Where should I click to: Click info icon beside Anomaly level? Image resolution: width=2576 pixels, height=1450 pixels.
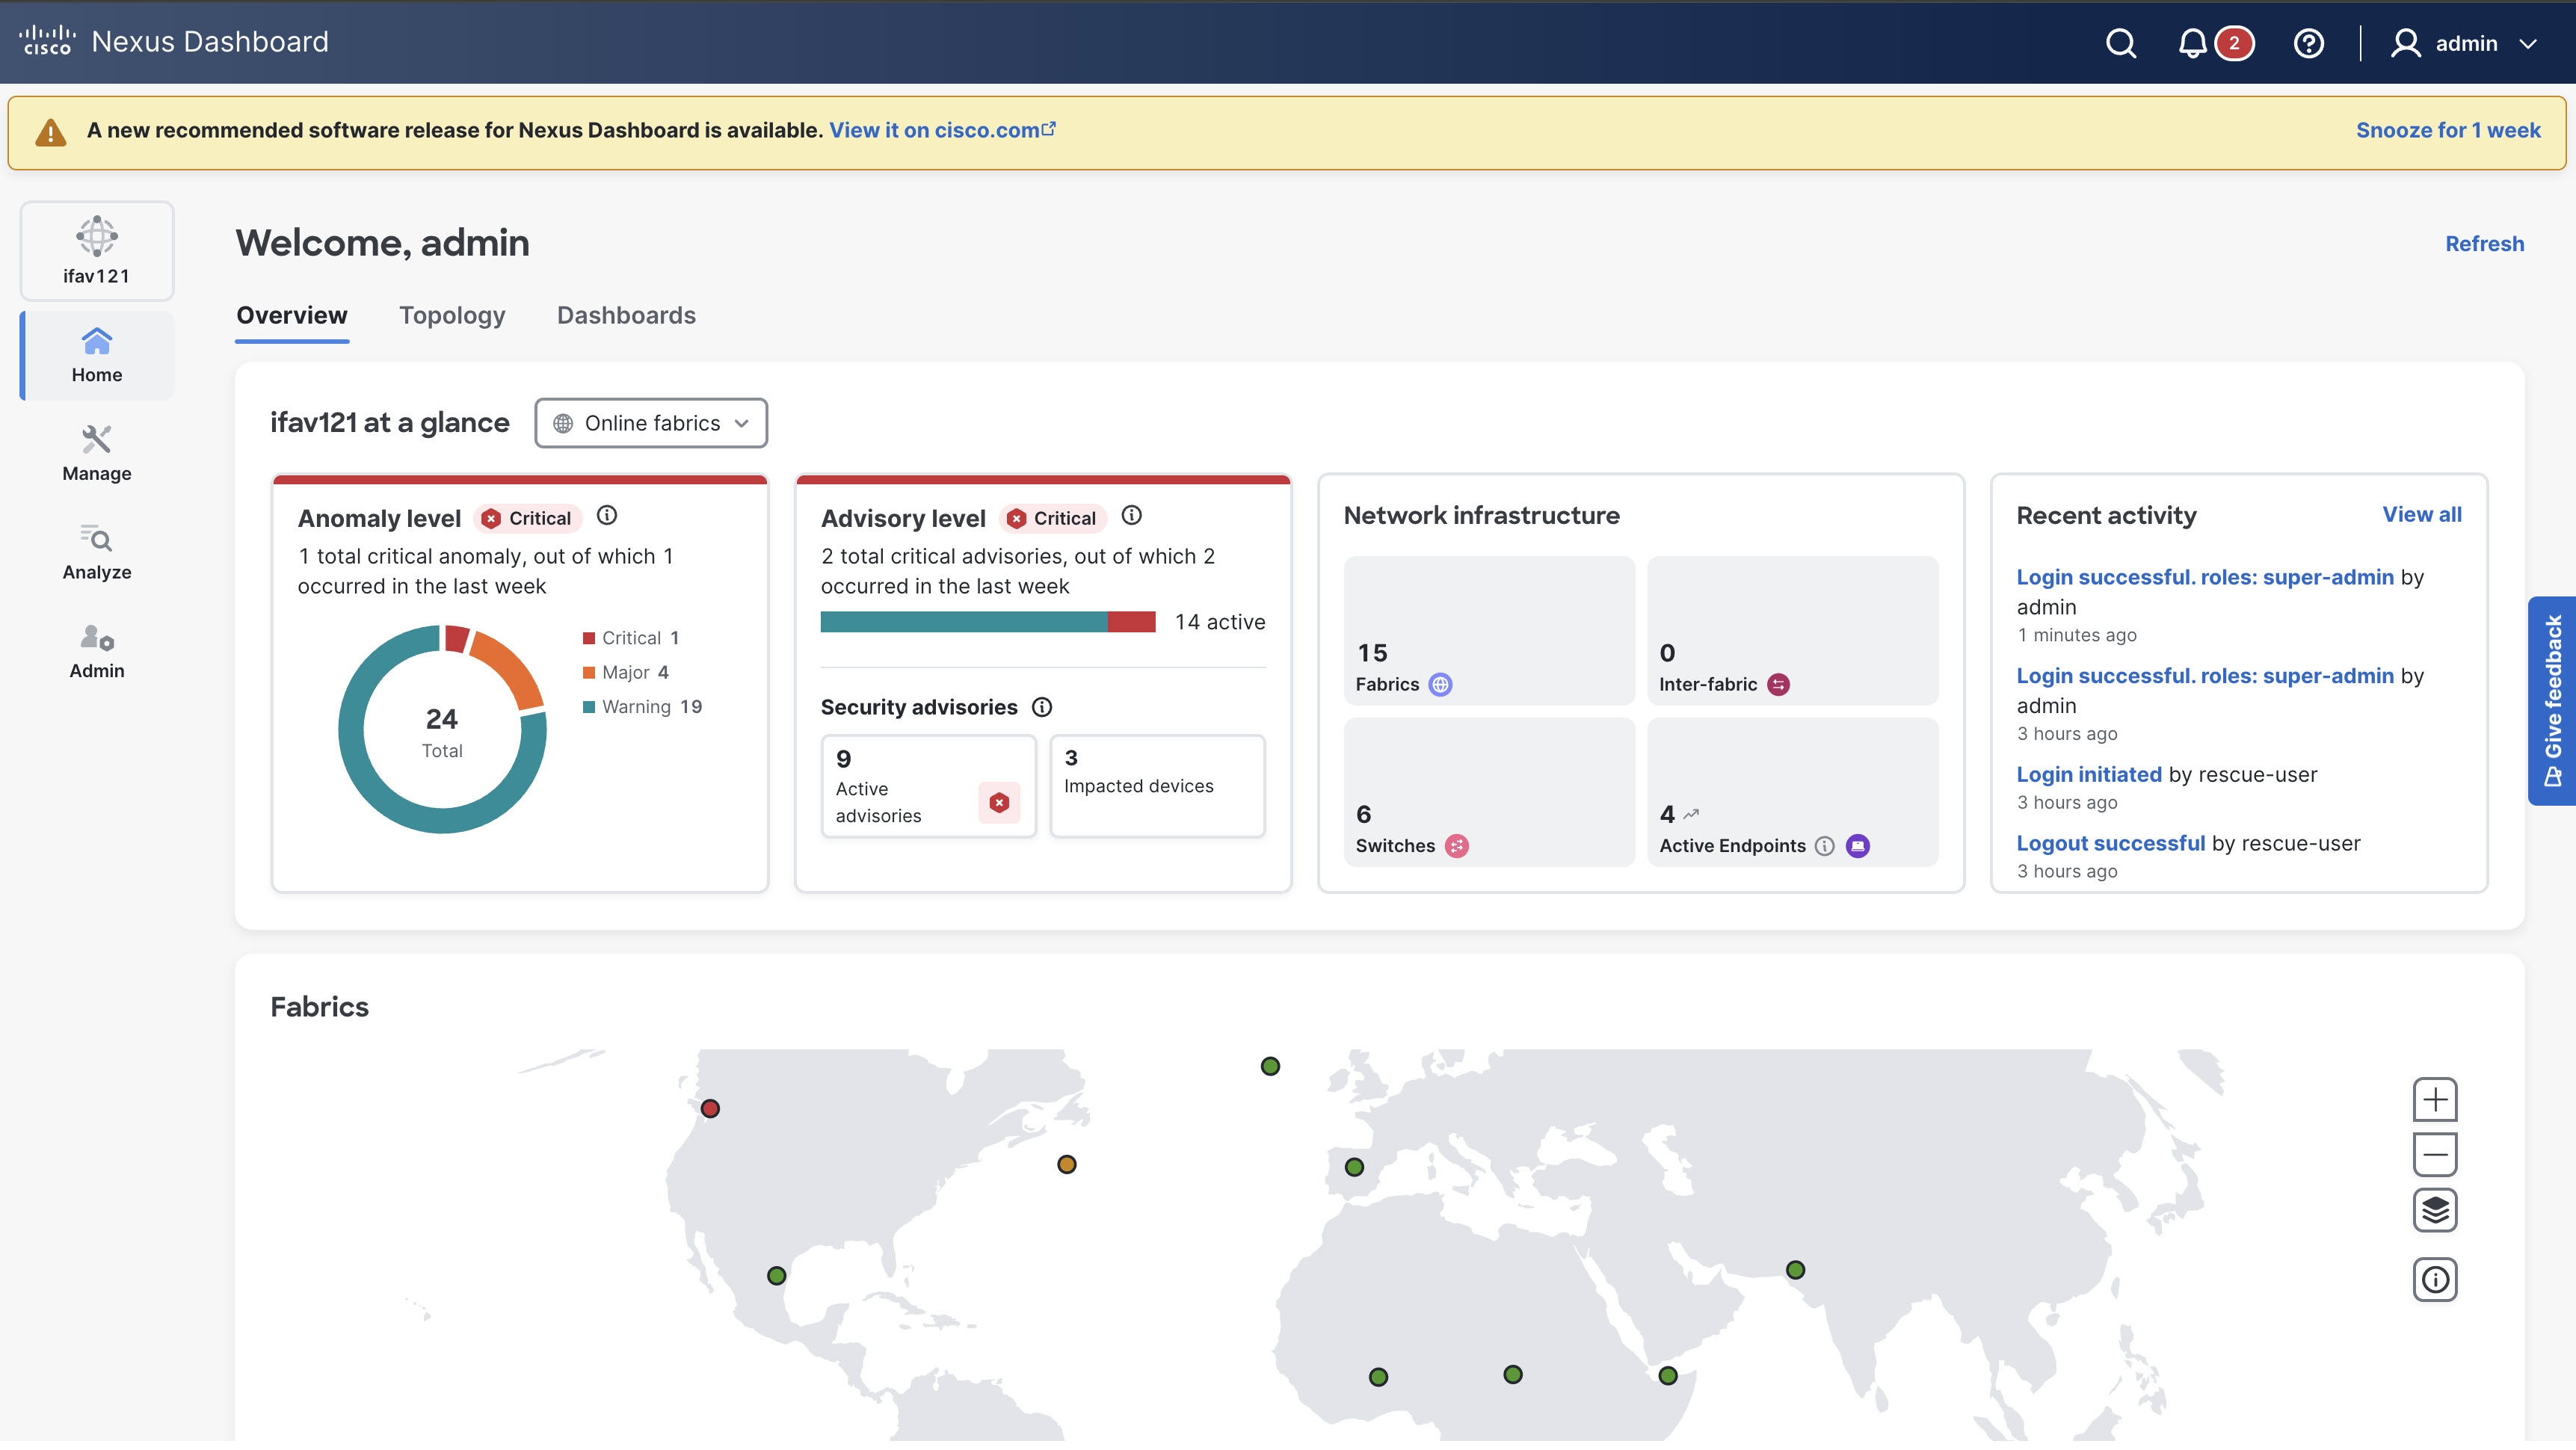[607, 516]
